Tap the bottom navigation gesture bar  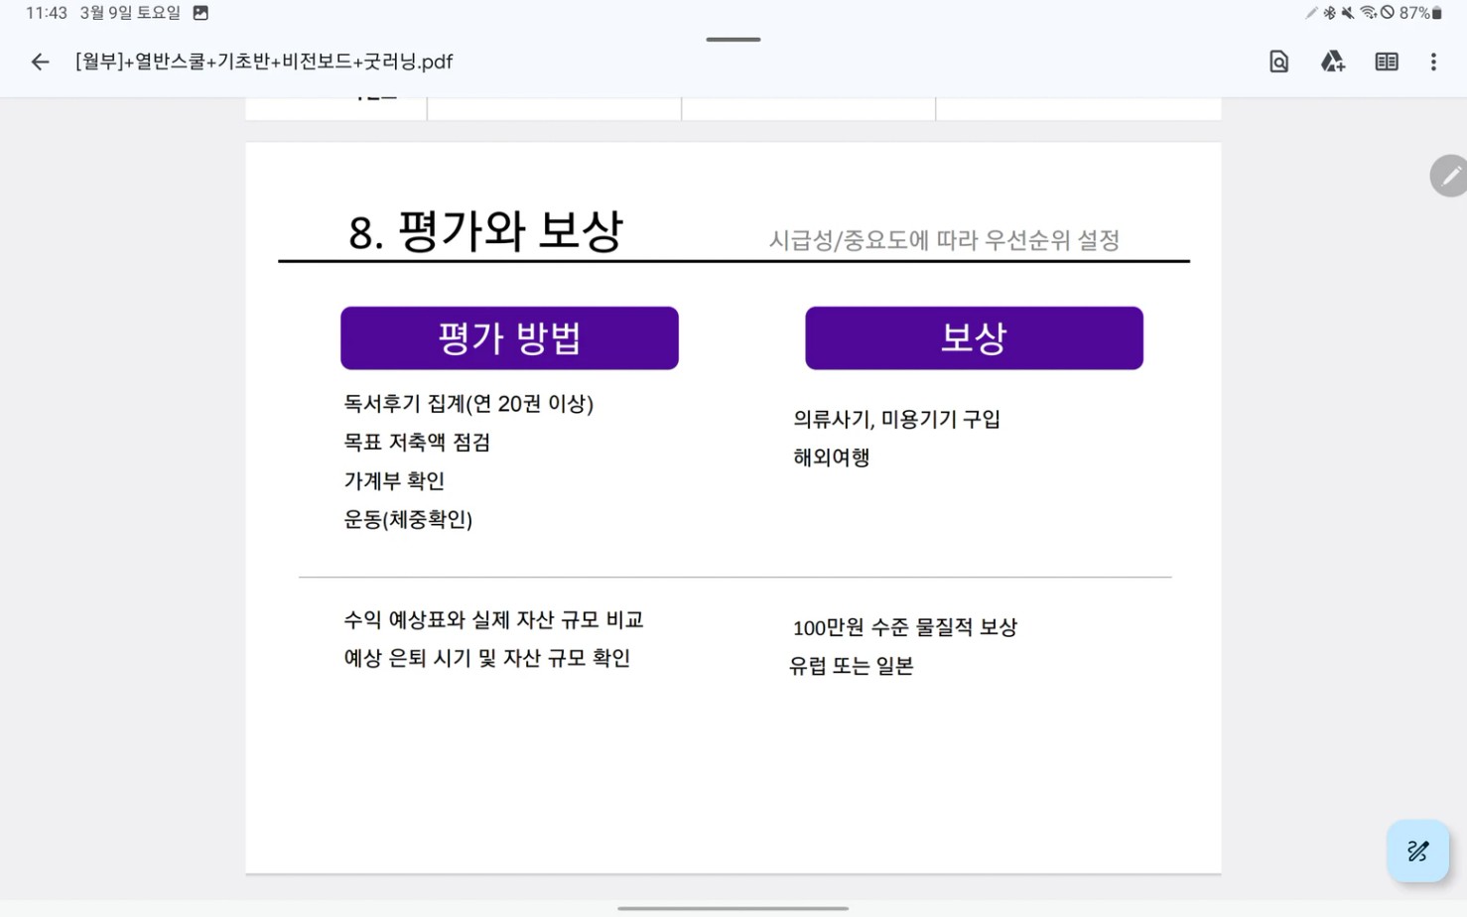point(733,908)
